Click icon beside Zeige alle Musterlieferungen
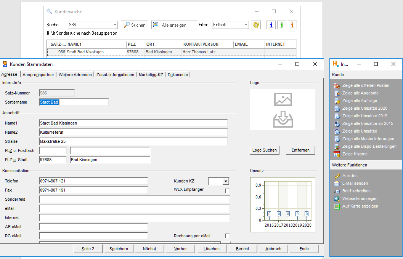 pos(337,139)
